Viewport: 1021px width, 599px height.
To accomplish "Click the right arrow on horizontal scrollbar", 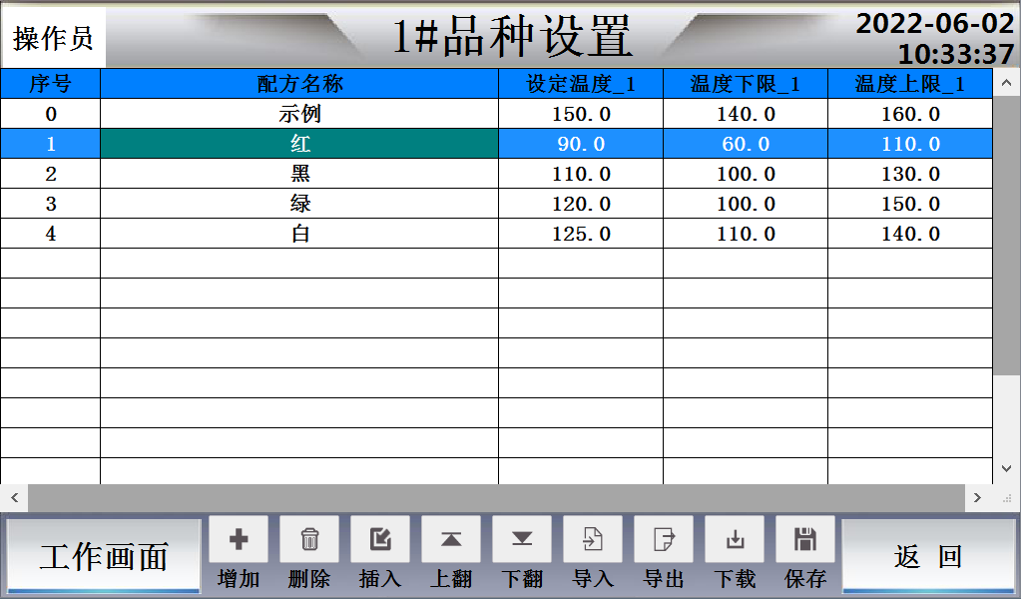I will click(979, 494).
